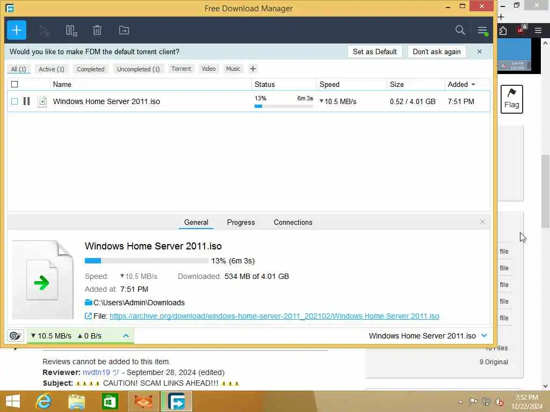Launch Internet Explorer from taskbar
The height and width of the screenshot is (412, 550).
[x=44, y=401]
